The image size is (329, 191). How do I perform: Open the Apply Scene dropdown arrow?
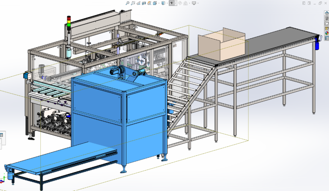(190, 3)
